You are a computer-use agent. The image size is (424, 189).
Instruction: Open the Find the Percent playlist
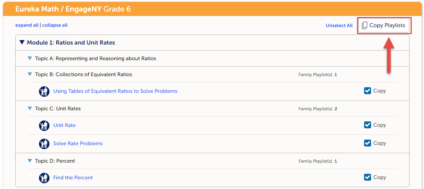(x=73, y=178)
